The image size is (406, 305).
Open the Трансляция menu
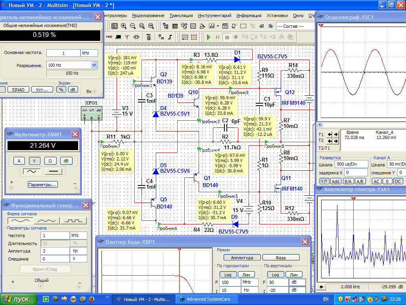[181, 15]
